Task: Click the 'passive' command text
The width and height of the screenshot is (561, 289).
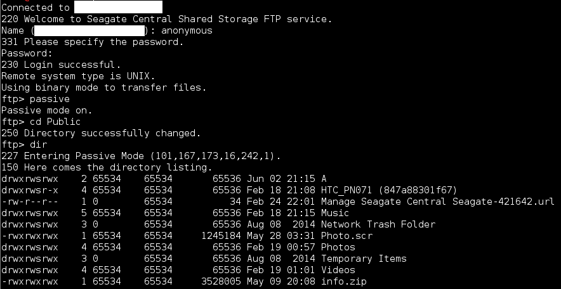Action: (49, 99)
